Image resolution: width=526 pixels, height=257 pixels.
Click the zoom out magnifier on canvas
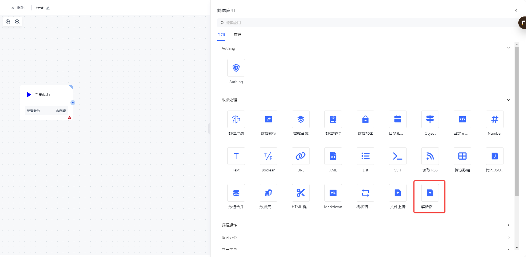click(x=17, y=22)
